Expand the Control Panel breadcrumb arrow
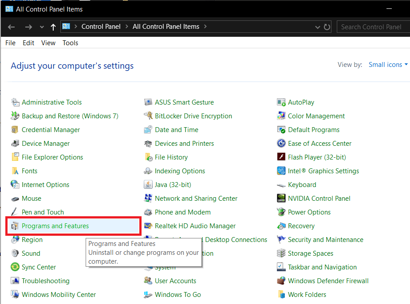This screenshot has width=410, height=304. [127, 27]
